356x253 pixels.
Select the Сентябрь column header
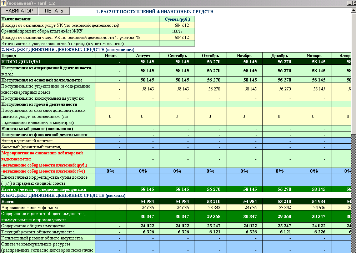coord(177,55)
